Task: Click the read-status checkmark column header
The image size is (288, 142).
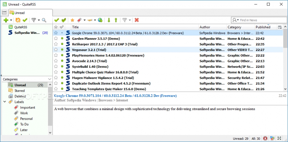Action: click(62, 27)
